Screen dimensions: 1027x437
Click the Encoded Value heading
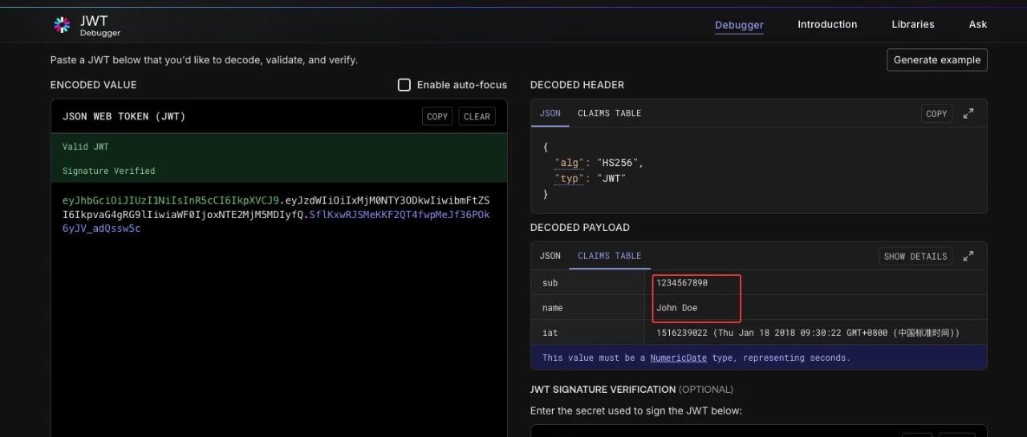94,85
